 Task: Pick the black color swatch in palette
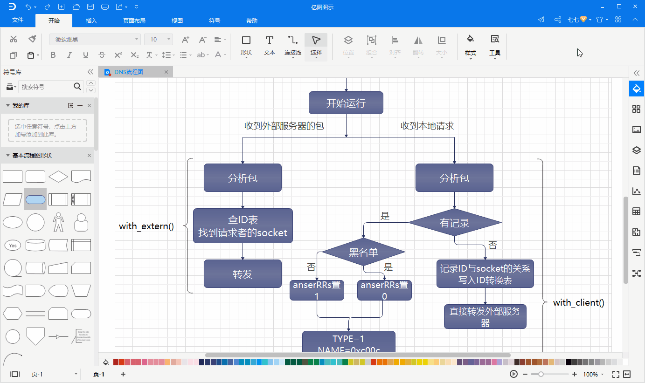(x=569, y=362)
